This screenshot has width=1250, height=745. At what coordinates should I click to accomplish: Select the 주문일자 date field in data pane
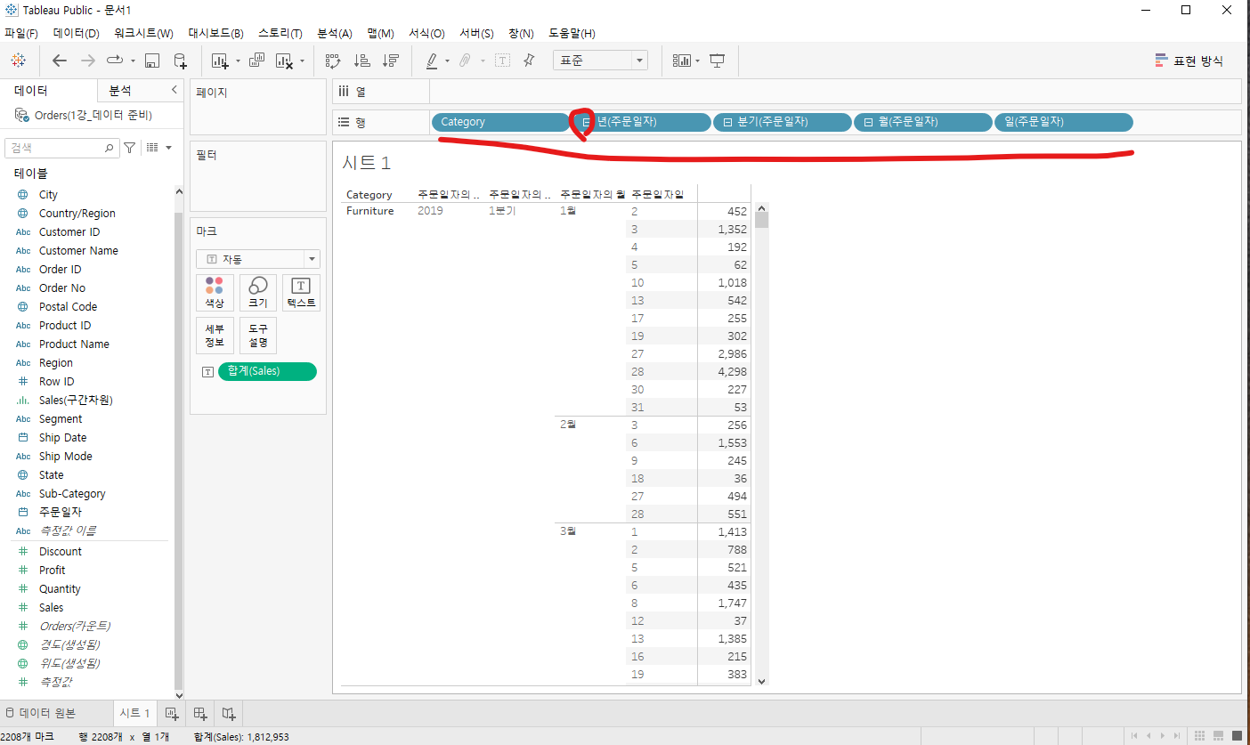[61, 512]
